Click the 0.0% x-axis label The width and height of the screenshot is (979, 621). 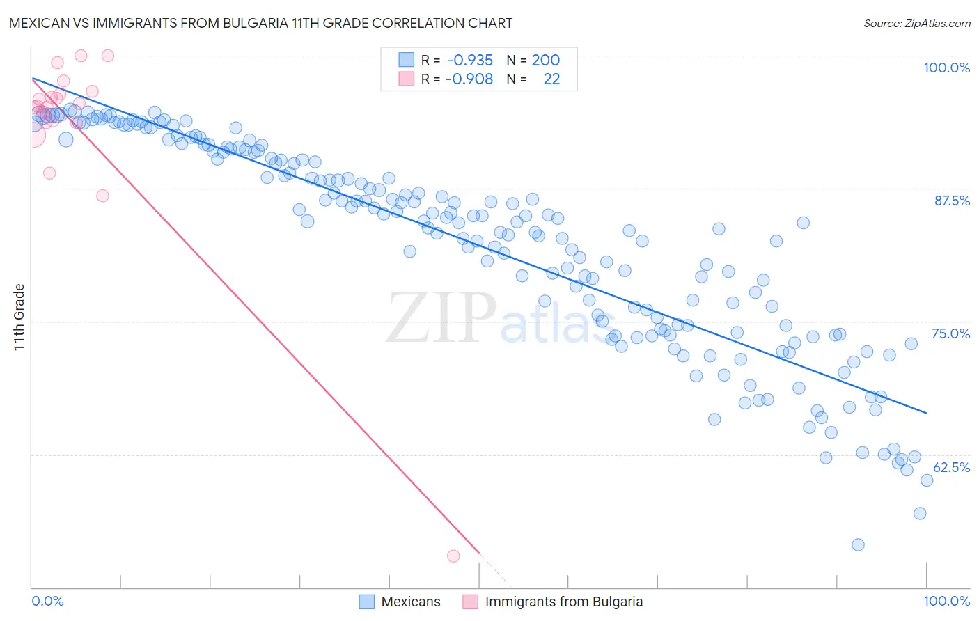(47, 601)
